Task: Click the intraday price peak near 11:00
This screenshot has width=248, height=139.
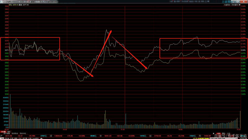Action: click(107, 30)
